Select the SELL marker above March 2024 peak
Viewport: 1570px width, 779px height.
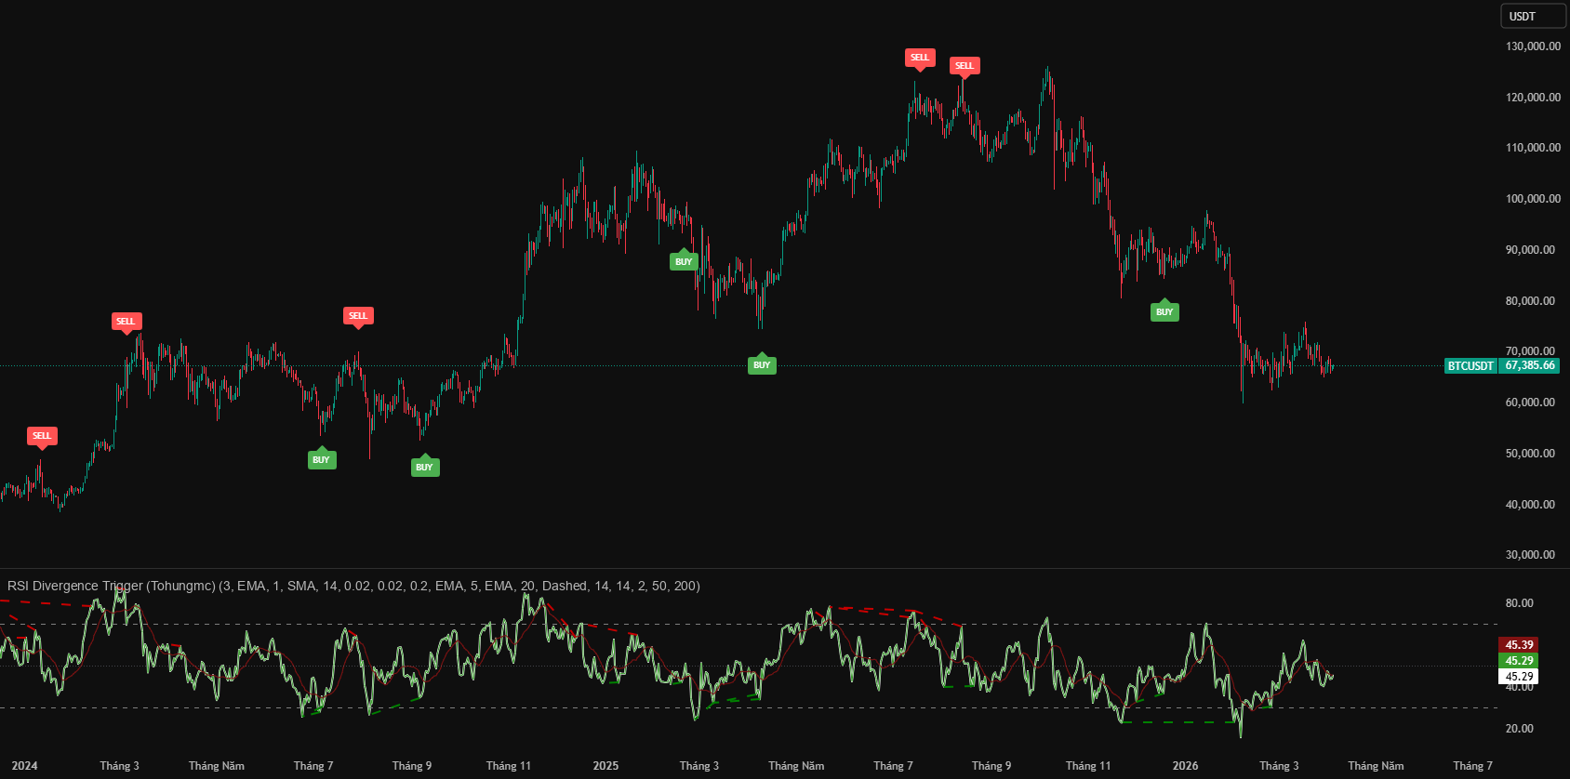tap(126, 322)
